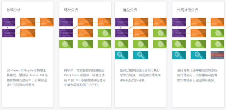Click the 碼紋分析 card heading
The width and height of the screenshot is (226, 110).
(71, 10)
